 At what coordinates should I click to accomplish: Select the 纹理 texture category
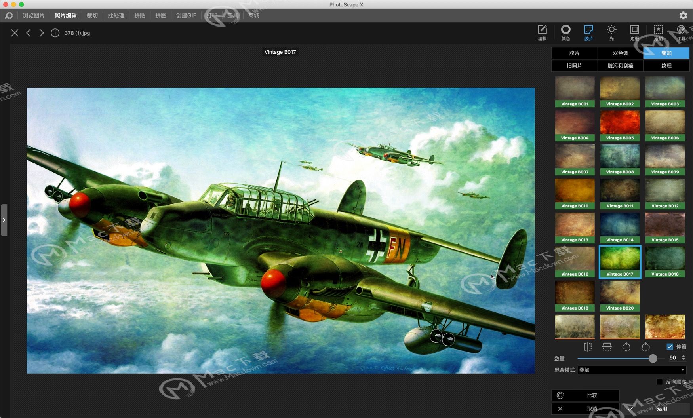(666, 66)
